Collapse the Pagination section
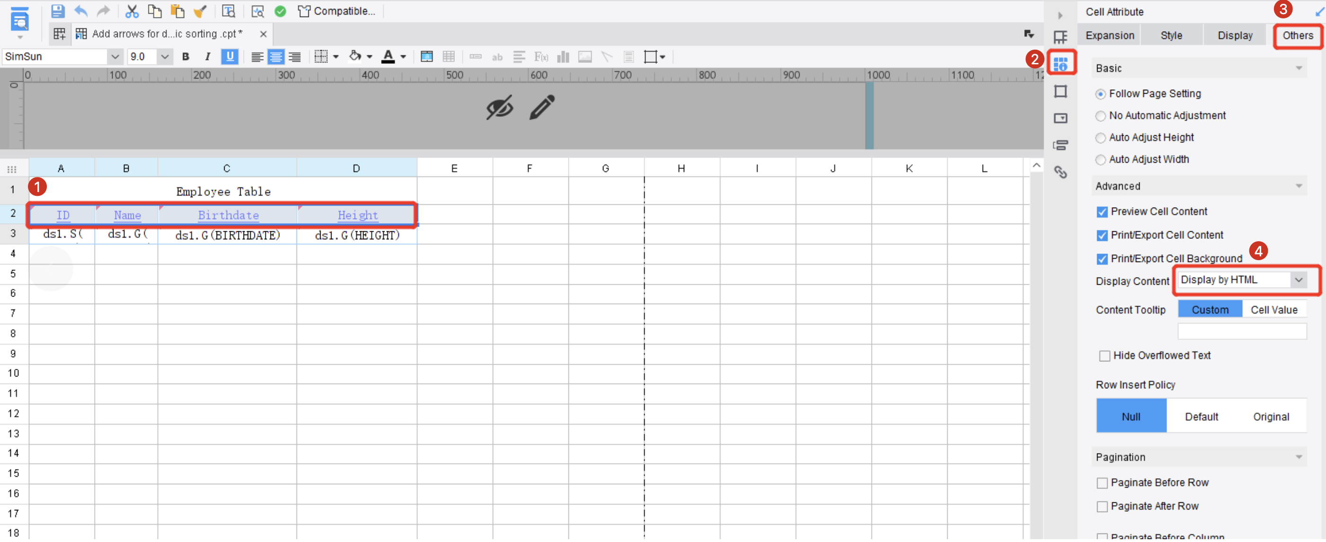Image resolution: width=1326 pixels, height=542 pixels. click(x=1299, y=457)
